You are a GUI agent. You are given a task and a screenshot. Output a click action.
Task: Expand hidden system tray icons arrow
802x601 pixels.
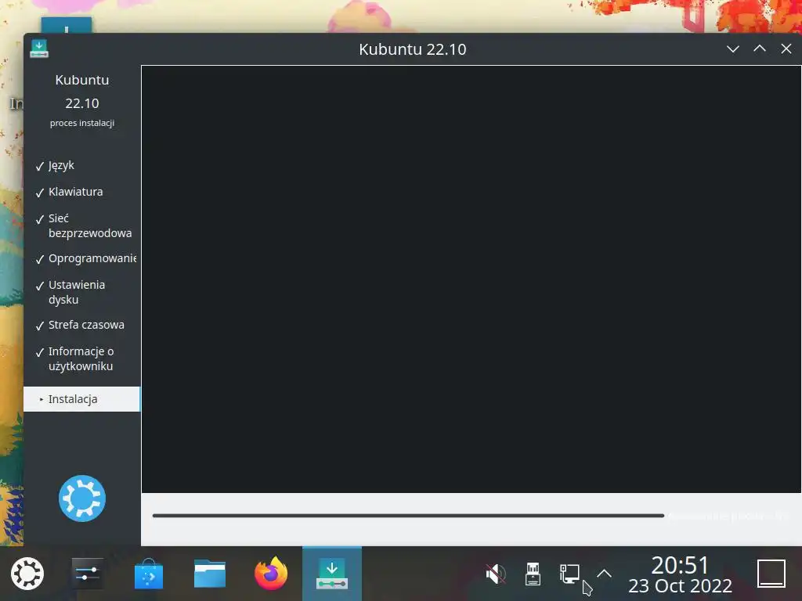coord(604,574)
